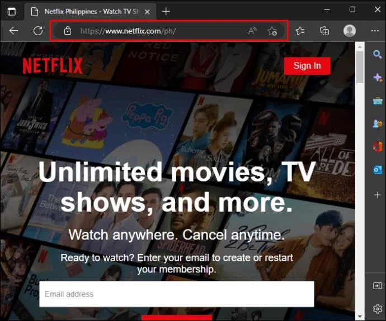Open sidebar Microsoft Office icon
The width and height of the screenshot is (386, 321).
[377, 147]
